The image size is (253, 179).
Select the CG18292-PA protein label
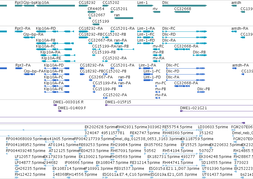click(x=92, y=65)
